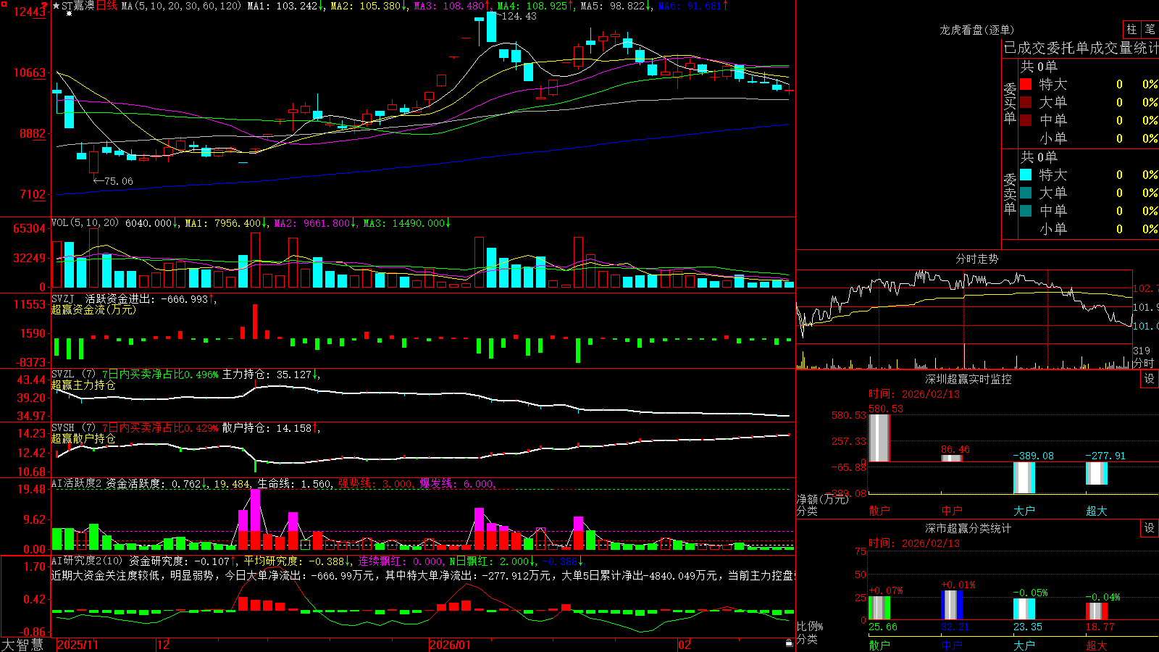Click the MA4: 108.925 value
1159x652 pixels.
pyautogui.click(x=535, y=6)
